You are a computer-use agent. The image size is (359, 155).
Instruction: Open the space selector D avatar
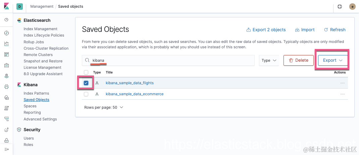coord(19,7)
